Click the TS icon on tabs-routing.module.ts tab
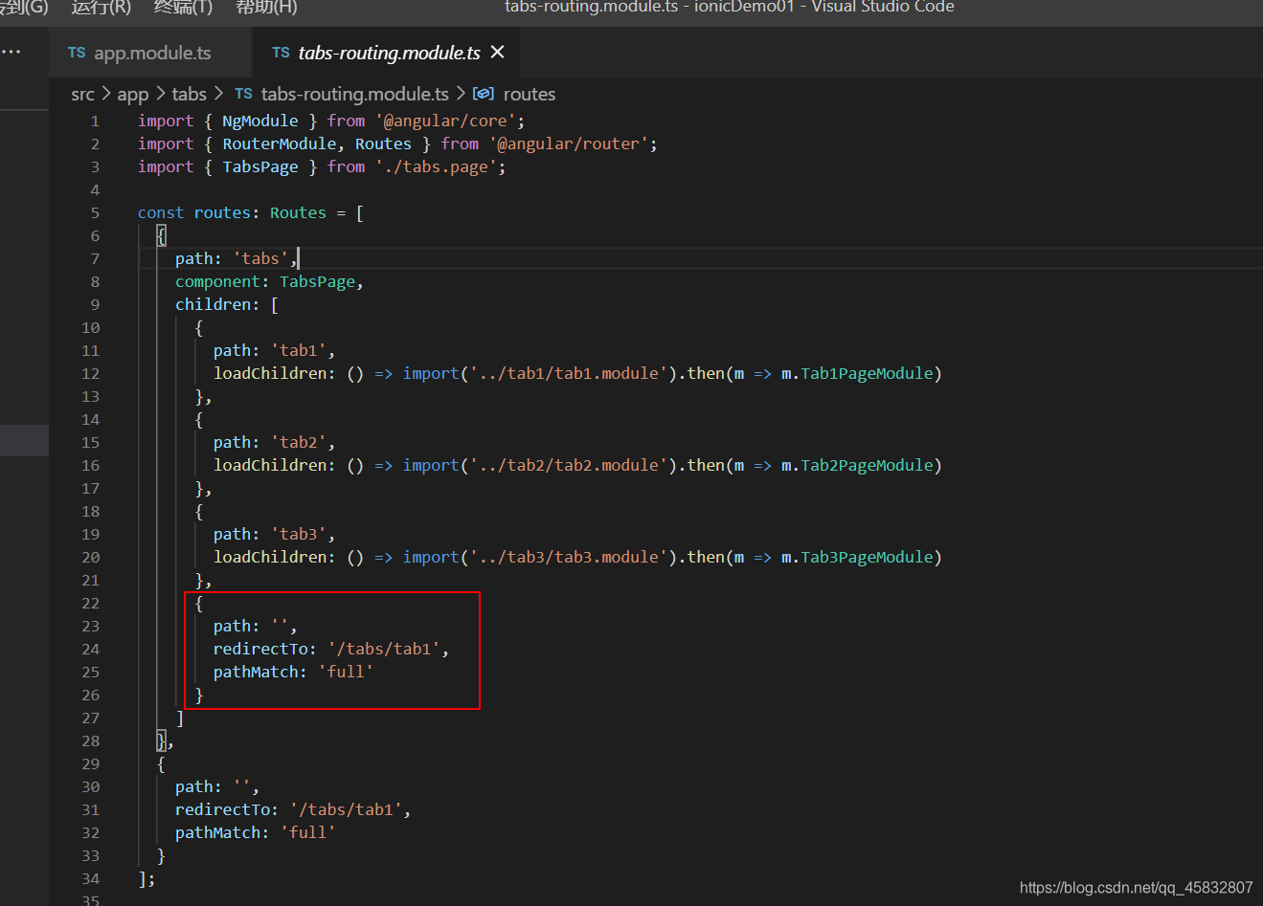The image size is (1263, 906). point(281,53)
